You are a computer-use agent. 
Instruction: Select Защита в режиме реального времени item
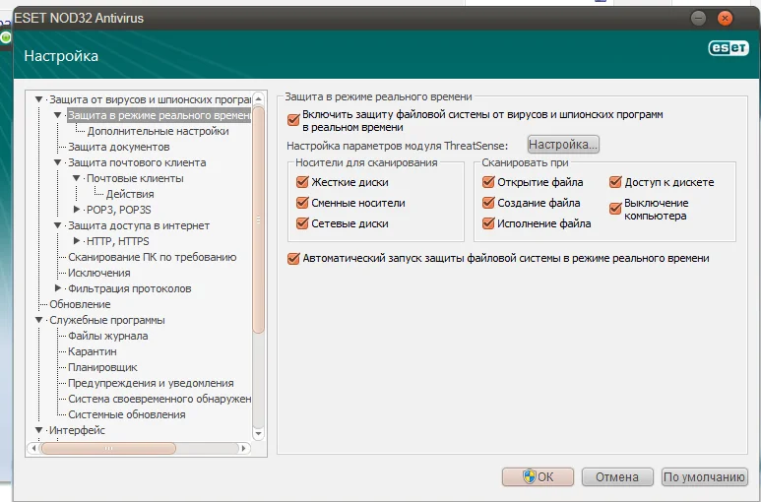159,115
